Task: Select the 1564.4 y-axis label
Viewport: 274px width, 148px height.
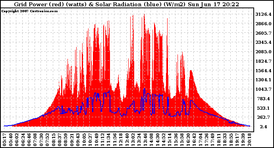Action: 263,71
